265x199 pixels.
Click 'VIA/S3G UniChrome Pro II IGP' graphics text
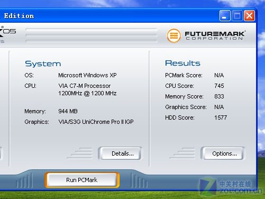click(96, 122)
